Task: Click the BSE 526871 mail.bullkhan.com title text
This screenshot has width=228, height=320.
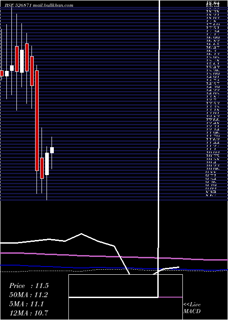Action: (x=39, y=5)
